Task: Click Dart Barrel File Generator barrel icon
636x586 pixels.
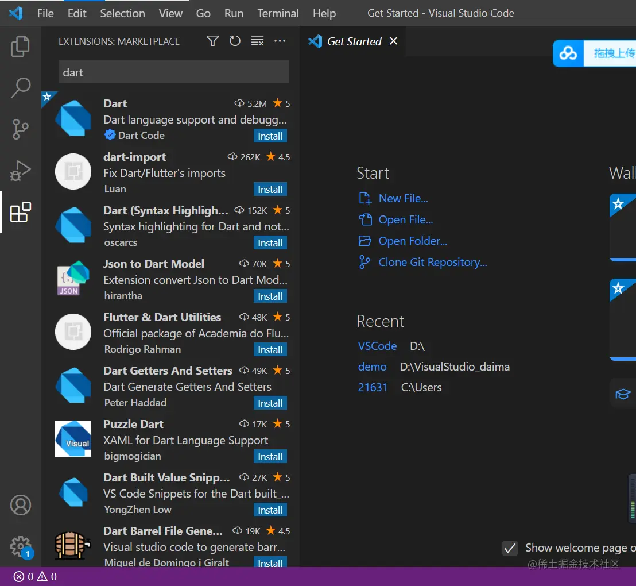Action: 73,545
